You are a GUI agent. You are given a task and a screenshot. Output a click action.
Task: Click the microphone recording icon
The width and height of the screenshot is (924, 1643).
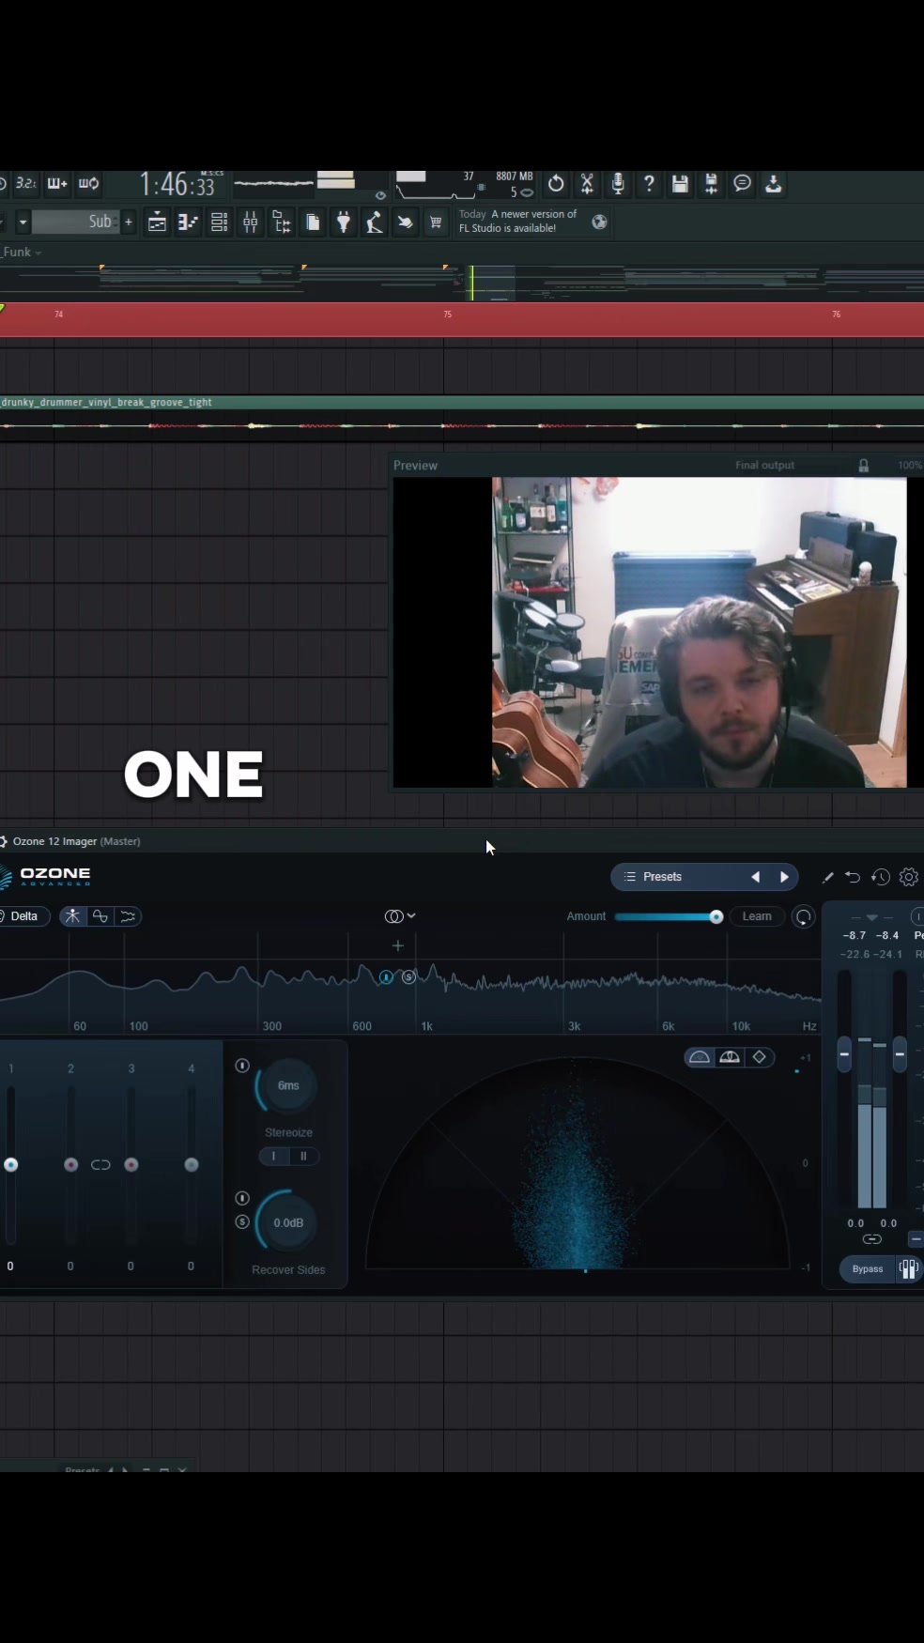(x=618, y=184)
